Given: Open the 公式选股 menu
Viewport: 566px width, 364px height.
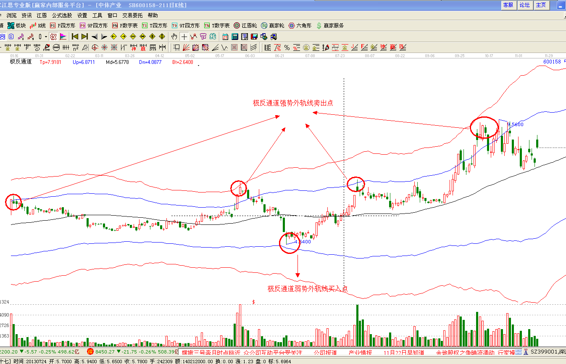Looking at the screenshot, I should tap(62, 15).
